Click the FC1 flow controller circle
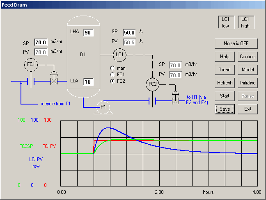The image size is (266, 200). 31,65
